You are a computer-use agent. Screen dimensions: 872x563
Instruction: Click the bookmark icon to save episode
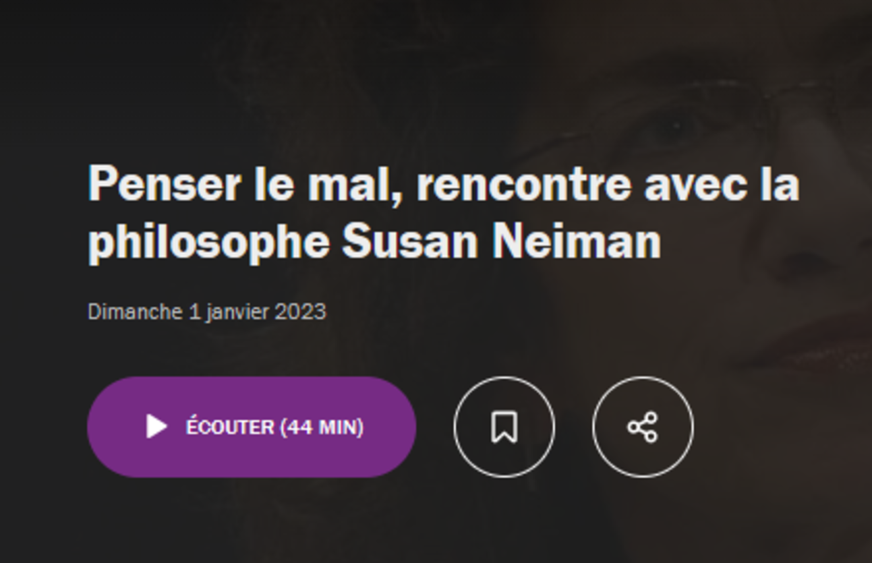click(x=504, y=427)
